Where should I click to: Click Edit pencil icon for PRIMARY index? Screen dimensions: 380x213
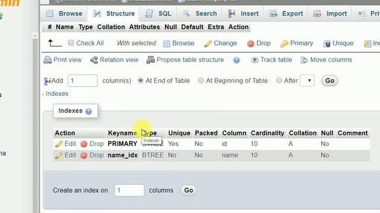59,144
